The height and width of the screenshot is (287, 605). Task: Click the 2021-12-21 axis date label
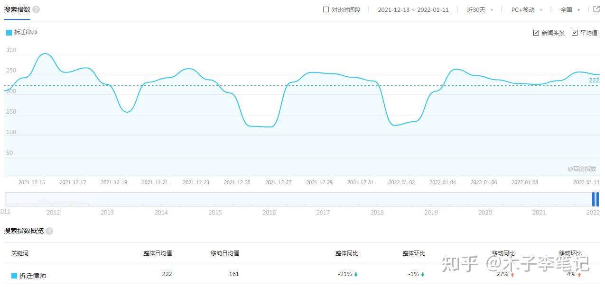coord(155,182)
